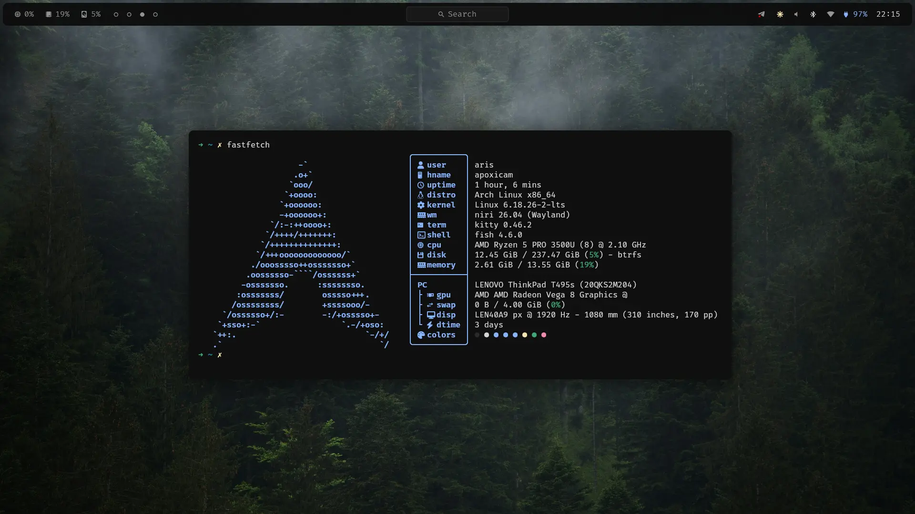Switch to the last workspace dot
This screenshot has width=915, height=514.
155,14
